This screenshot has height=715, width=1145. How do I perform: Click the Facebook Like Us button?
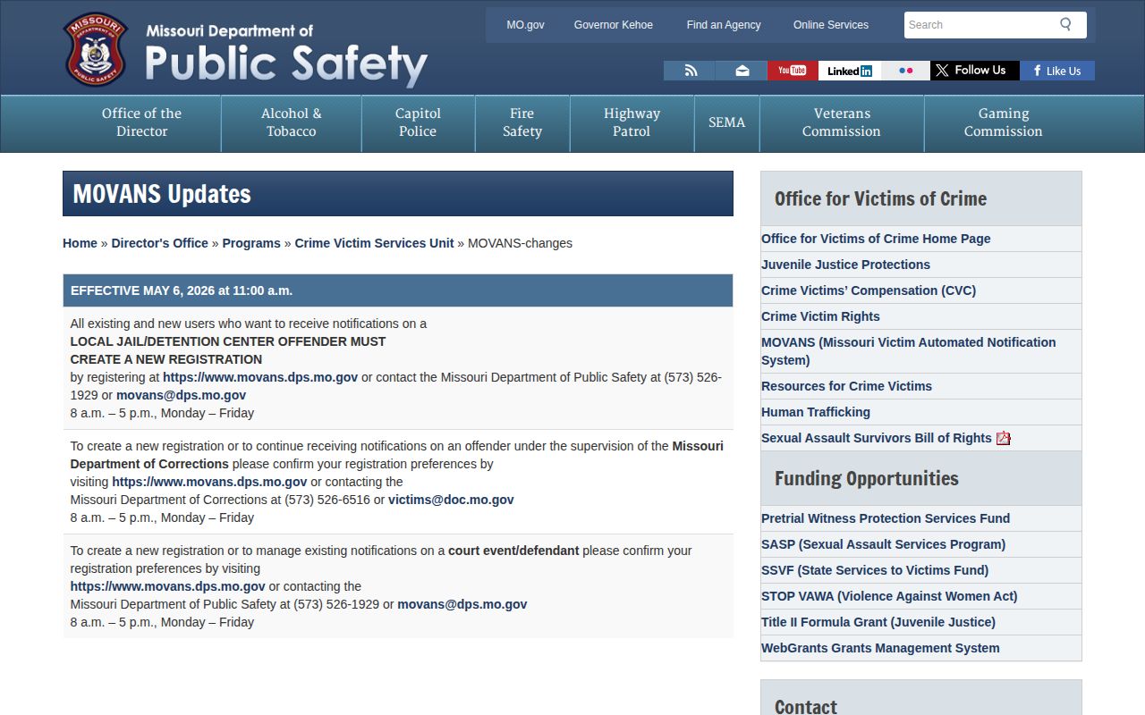point(1057,71)
